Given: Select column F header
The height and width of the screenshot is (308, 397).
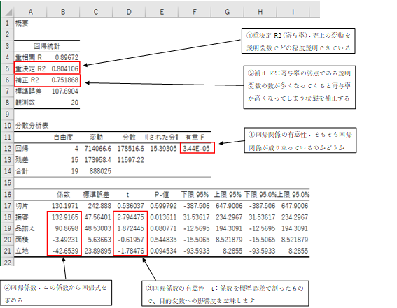Looking at the screenshot, I should click(195, 12).
